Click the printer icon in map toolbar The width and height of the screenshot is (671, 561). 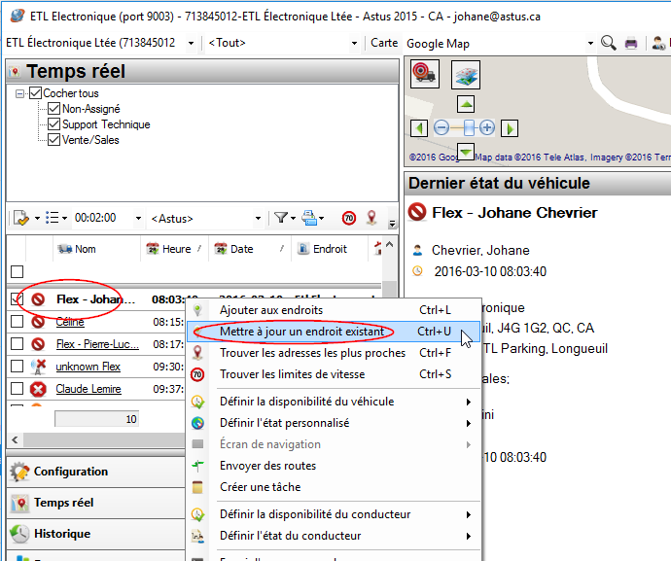point(630,43)
